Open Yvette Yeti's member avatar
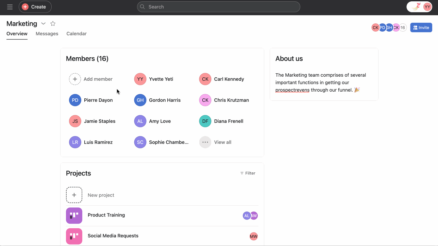This screenshot has width=438, height=246. coord(140,79)
